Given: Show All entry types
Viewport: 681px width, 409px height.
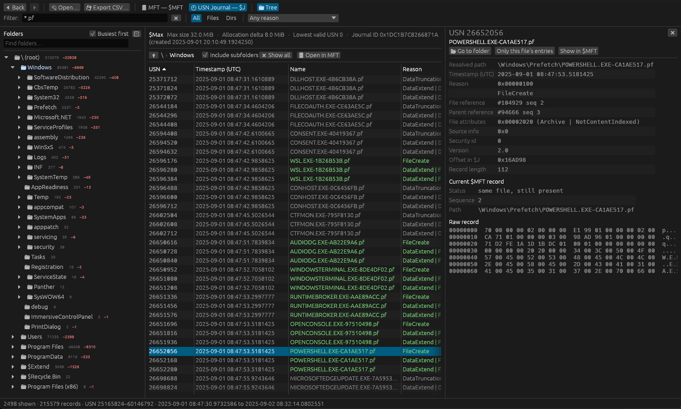Looking at the screenshot, I should (196, 18).
